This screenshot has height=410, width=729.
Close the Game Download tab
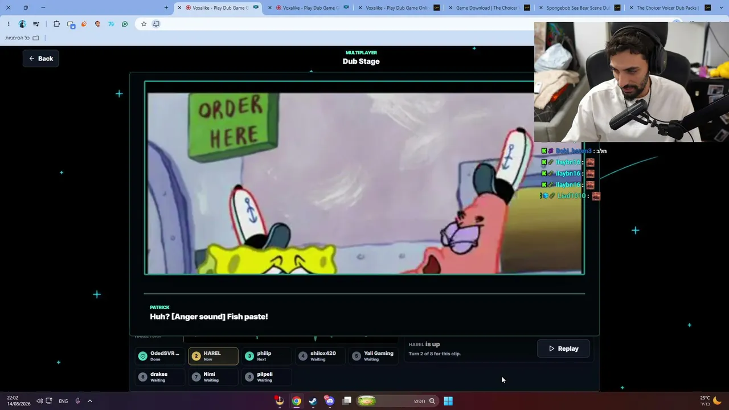coord(450,8)
